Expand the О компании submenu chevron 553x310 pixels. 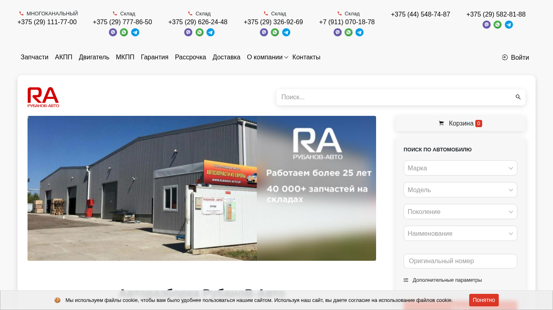tap(286, 58)
